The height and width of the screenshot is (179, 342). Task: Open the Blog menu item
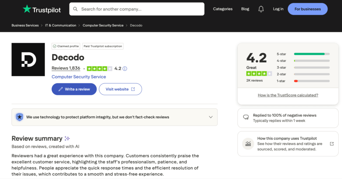click(245, 9)
